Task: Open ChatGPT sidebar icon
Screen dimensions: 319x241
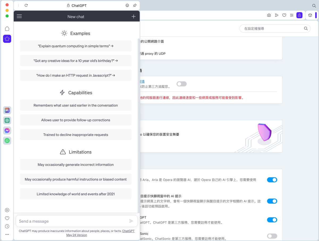Action: pyautogui.click(x=7, y=120)
